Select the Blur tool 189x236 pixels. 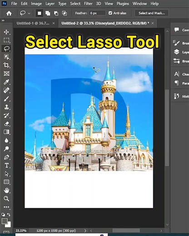click(x=6, y=140)
